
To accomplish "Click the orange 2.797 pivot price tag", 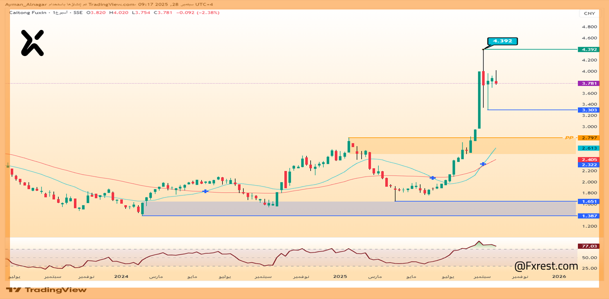I will [x=588, y=138].
